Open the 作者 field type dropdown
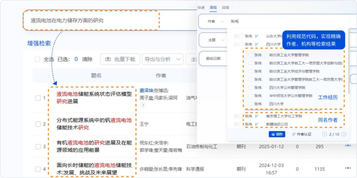The image size is (357, 178). pos(214,21)
